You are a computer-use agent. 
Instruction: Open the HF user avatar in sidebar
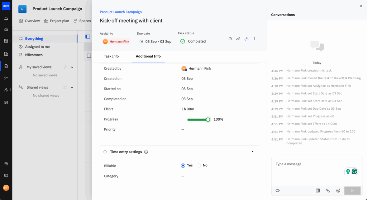click(x=6, y=187)
